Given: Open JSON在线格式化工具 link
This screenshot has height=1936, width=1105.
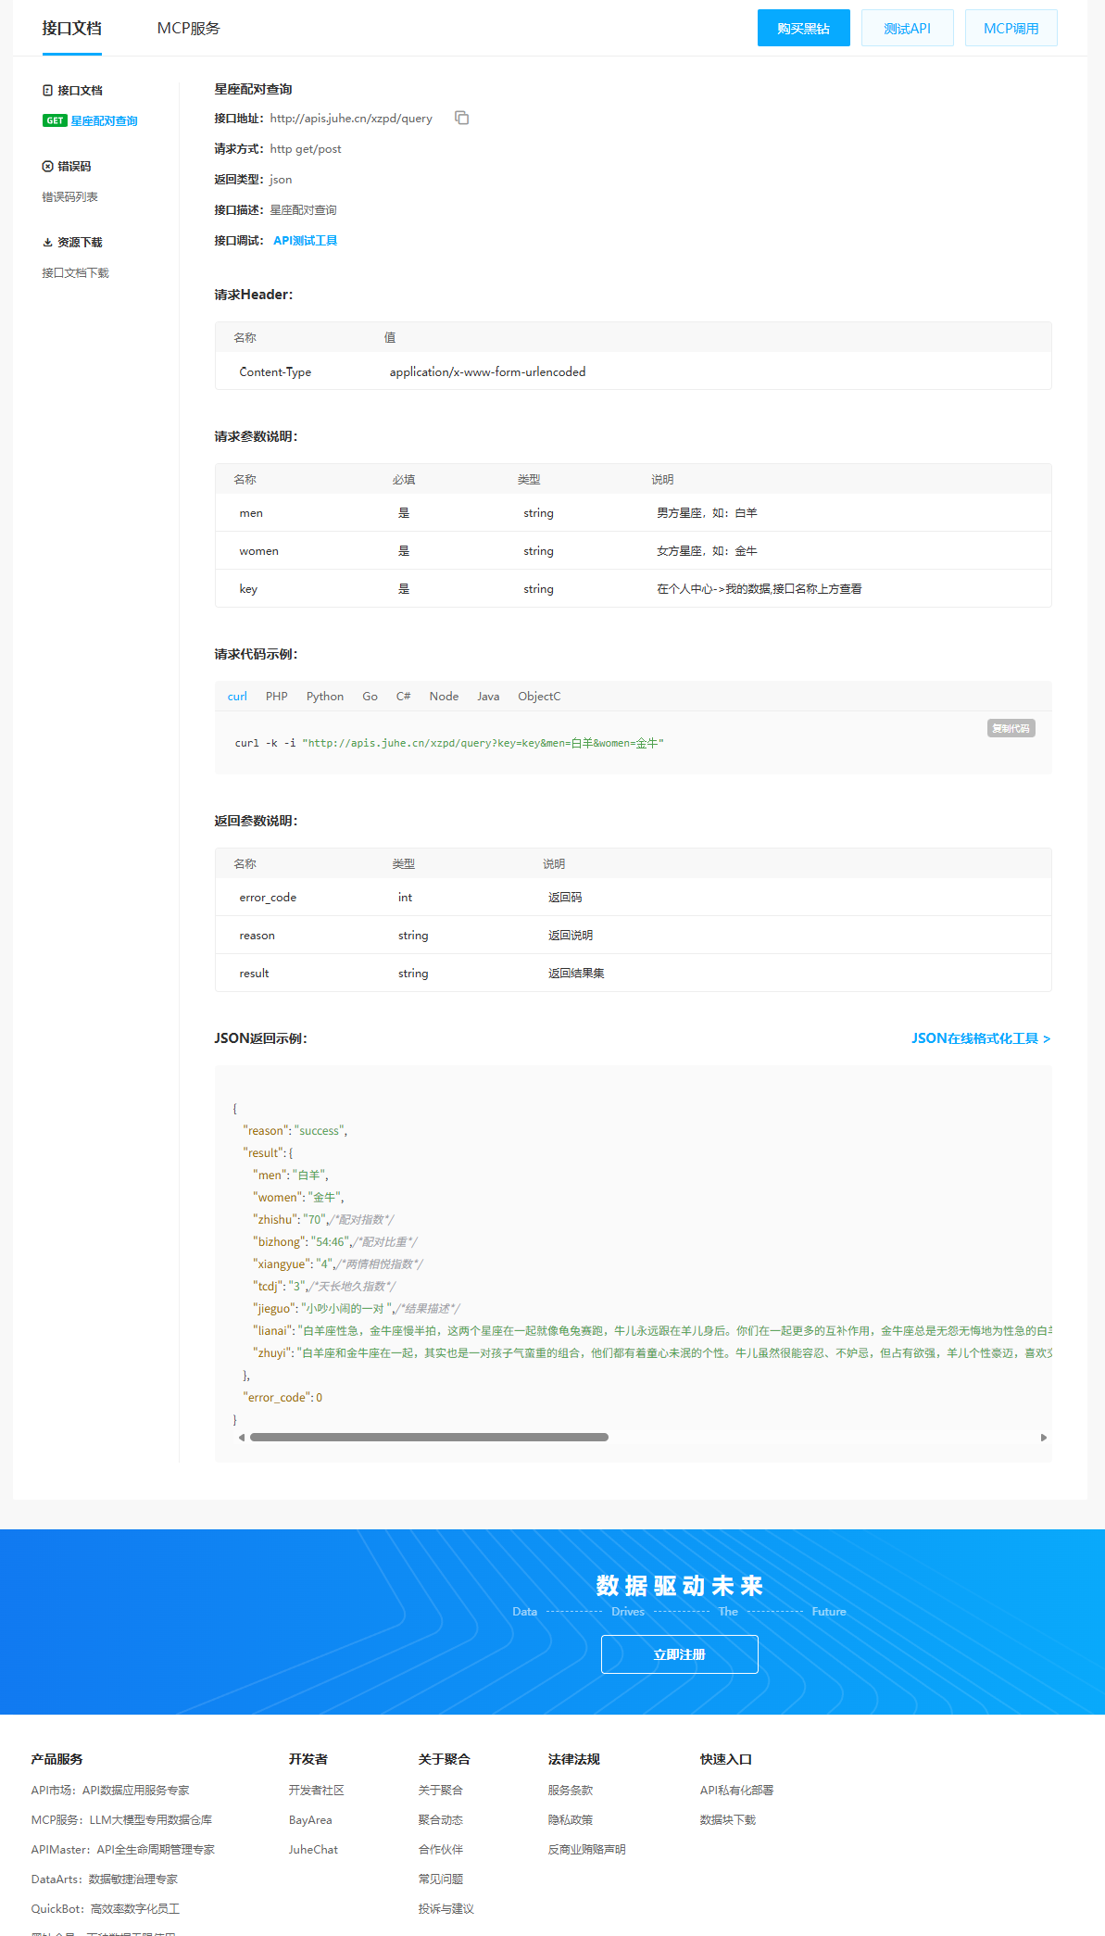Looking at the screenshot, I should (981, 1038).
